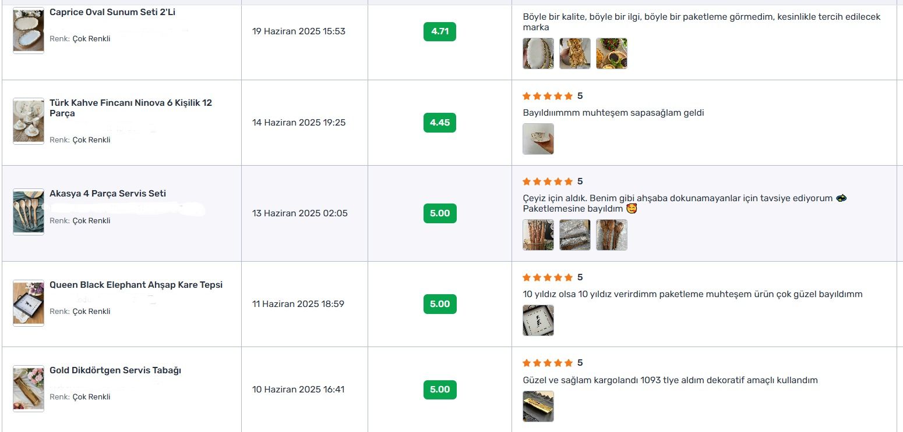Image resolution: width=903 pixels, height=432 pixels.
Task: Open the first review photo in the Caprice review
Action: pyautogui.click(x=538, y=53)
